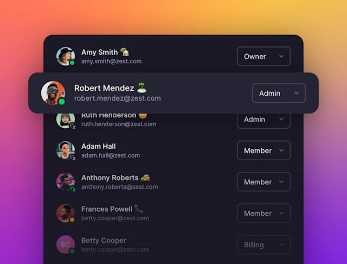Image resolution: width=347 pixels, height=264 pixels.
Task: Click Amy Smith's profile avatar
Action: click(x=66, y=56)
